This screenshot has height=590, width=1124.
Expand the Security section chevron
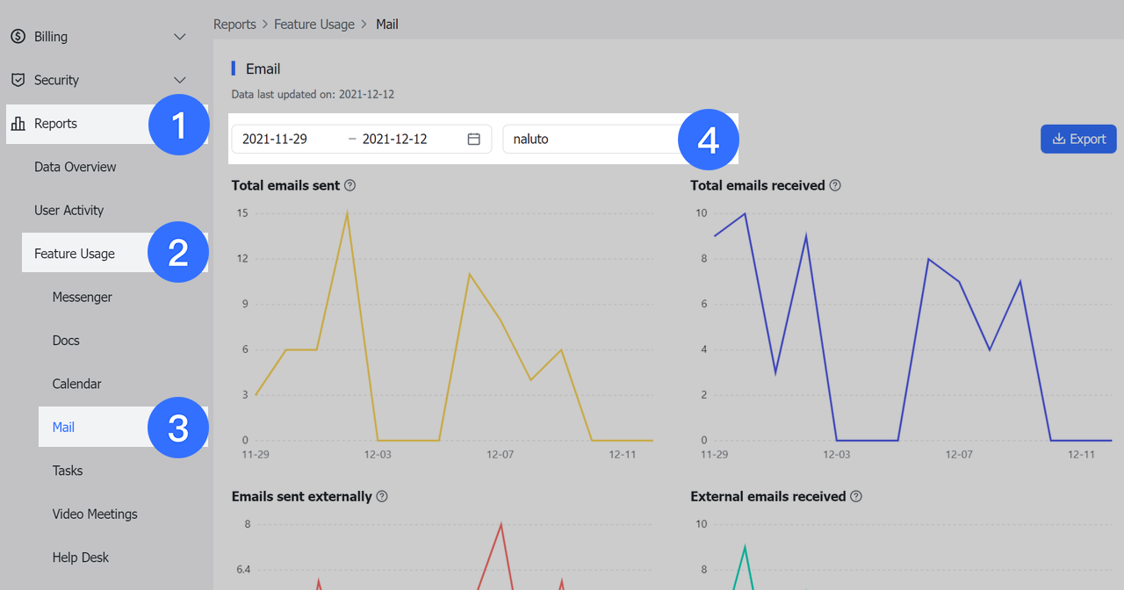click(180, 80)
